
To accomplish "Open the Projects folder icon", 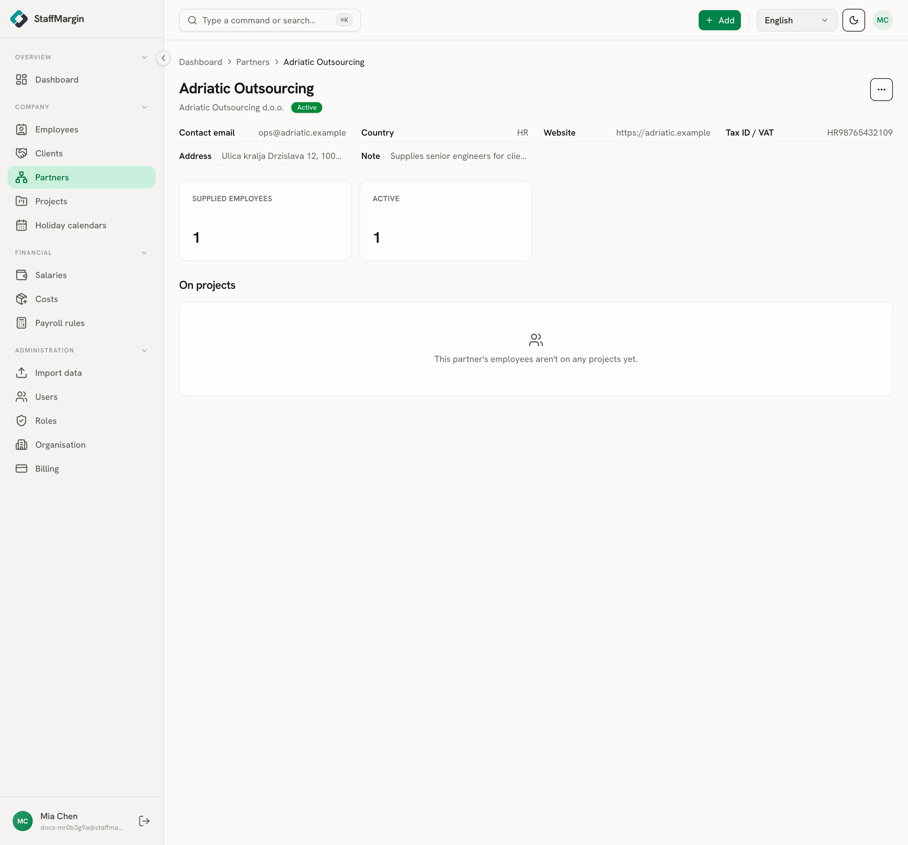I will click(21, 201).
